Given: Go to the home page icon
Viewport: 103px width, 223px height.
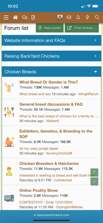Looking at the screenshot, I should [15, 18].
